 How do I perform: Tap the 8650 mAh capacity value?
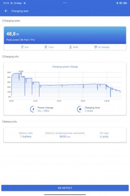click(65, 137)
